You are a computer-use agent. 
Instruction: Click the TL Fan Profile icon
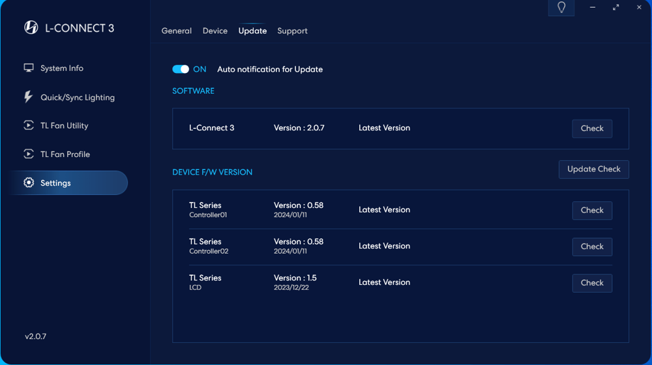(29, 154)
